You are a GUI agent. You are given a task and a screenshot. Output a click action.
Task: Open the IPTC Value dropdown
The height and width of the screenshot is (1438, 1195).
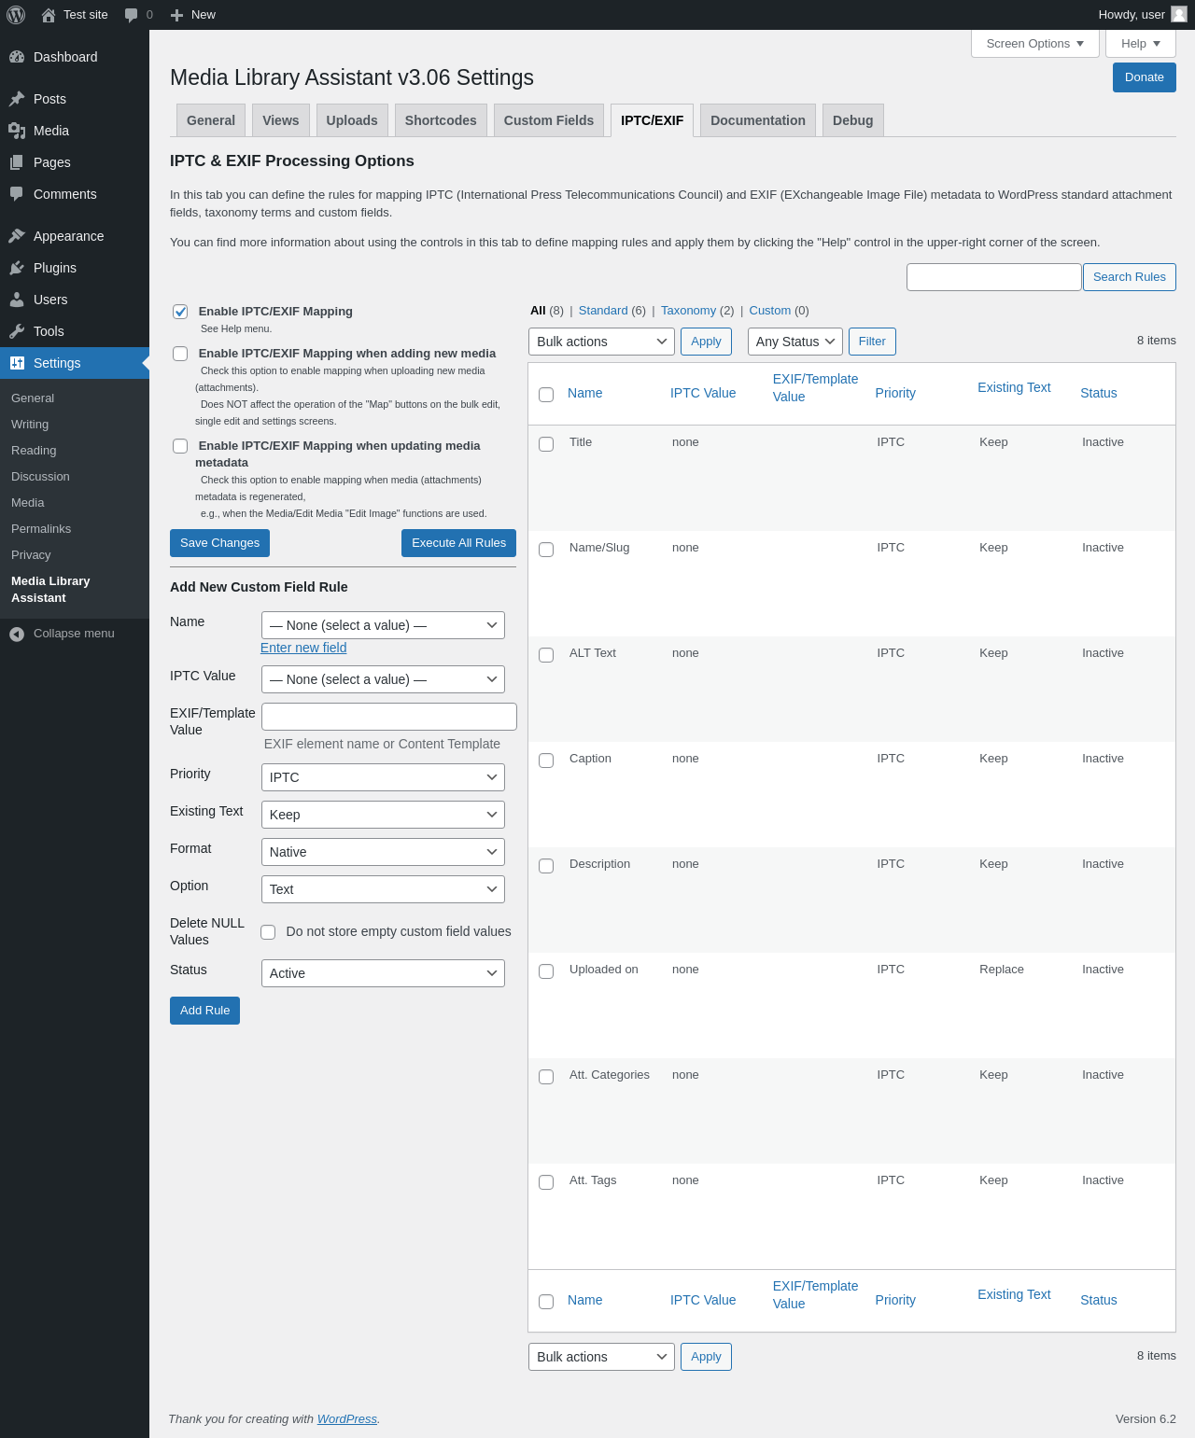tap(383, 679)
